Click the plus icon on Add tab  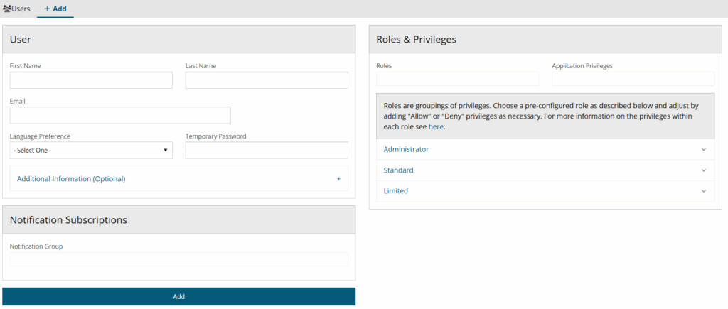(x=47, y=9)
